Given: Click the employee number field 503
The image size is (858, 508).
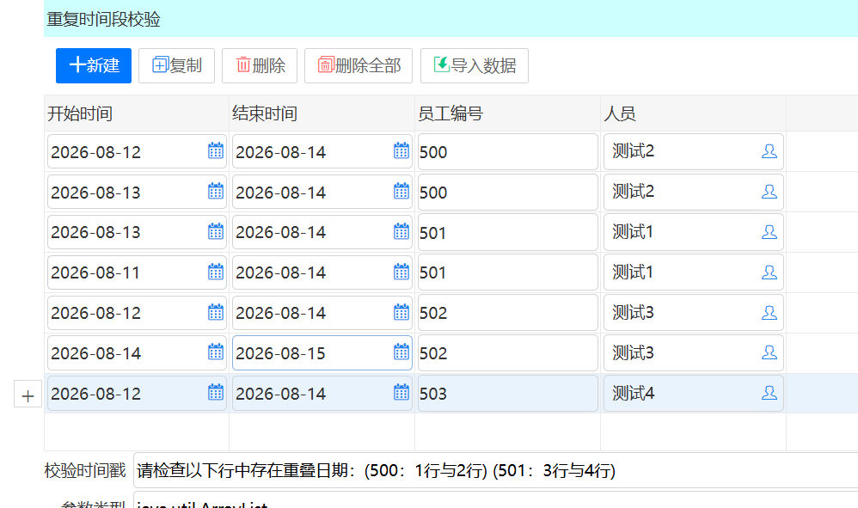Looking at the screenshot, I should 508,393.
